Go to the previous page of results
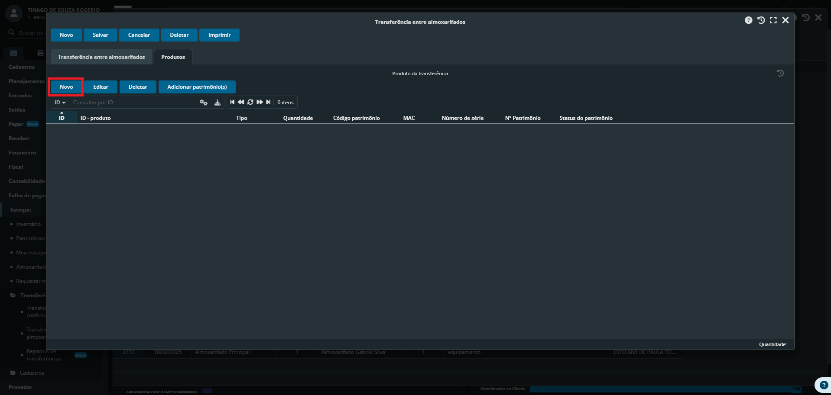This screenshot has height=395, width=831. pyautogui.click(x=241, y=102)
